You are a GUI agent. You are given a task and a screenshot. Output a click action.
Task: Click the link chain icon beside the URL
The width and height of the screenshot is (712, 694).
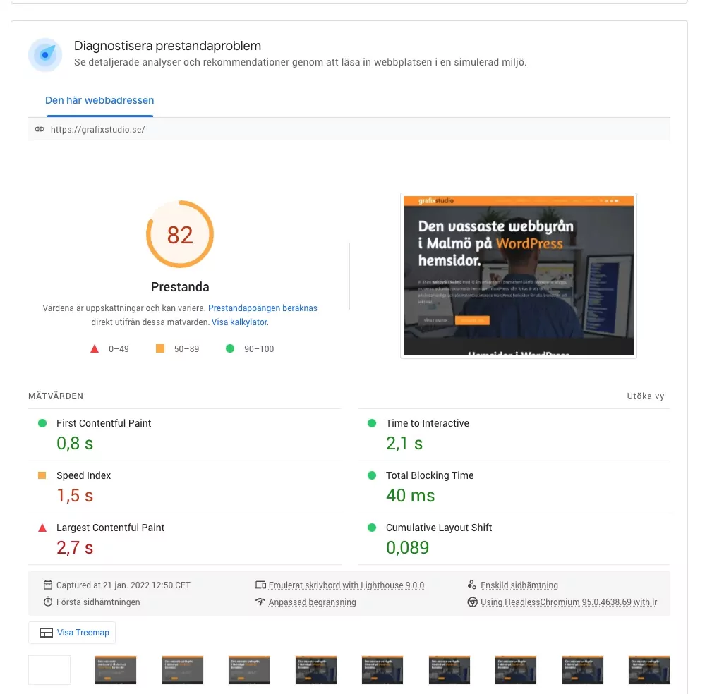[x=40, y=129]
